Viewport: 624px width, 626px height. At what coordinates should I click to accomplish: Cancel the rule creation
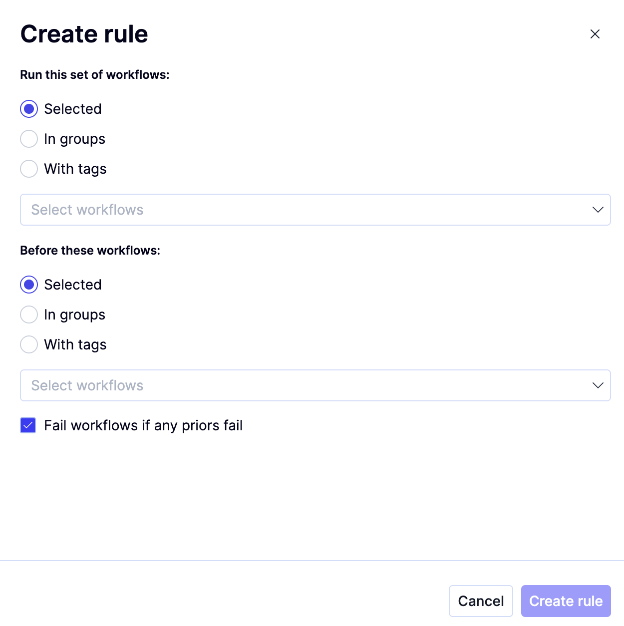pyautogui.click(x=481, y=601)
